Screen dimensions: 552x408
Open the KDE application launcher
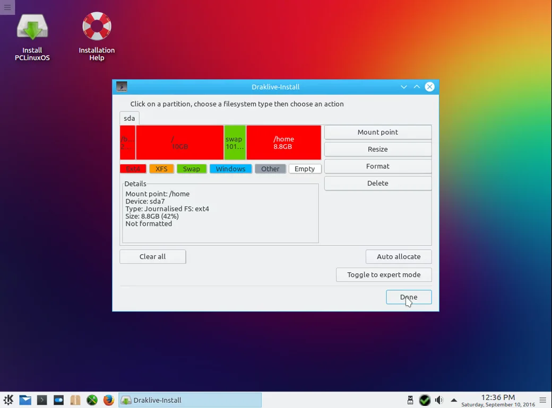(8, 400)
